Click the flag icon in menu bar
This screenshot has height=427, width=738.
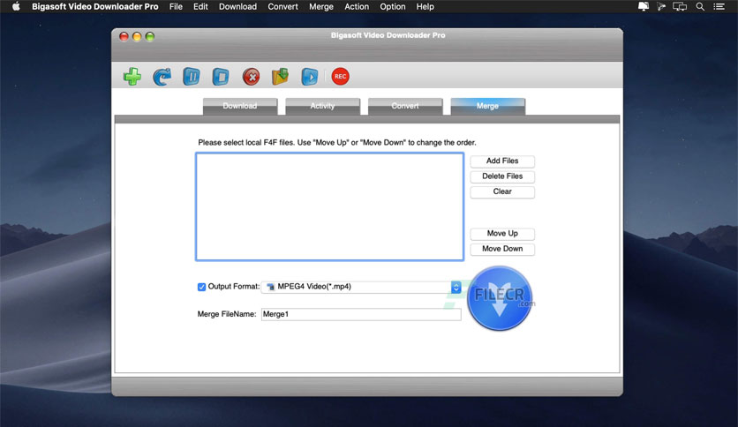tap(661, 6)
